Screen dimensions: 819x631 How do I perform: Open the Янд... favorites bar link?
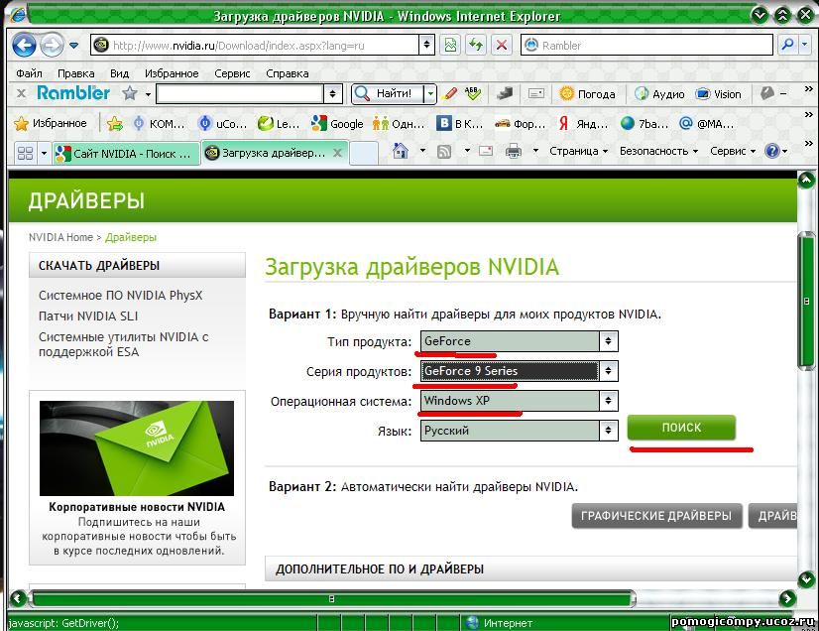click(x=583, y=123)
